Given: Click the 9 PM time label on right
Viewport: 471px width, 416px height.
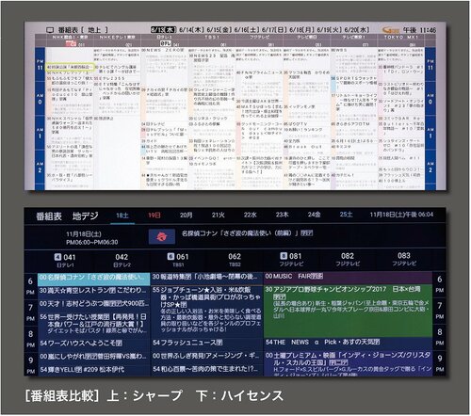Looking at the screenshot, I should [440, 362].
